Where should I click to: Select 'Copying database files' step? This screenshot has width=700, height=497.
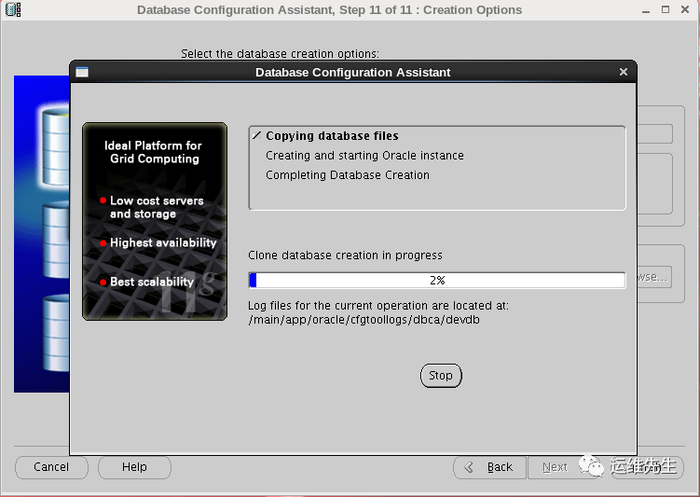[332, 136]
